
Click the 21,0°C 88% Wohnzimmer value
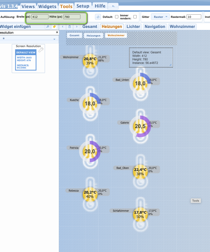point(102,59)
